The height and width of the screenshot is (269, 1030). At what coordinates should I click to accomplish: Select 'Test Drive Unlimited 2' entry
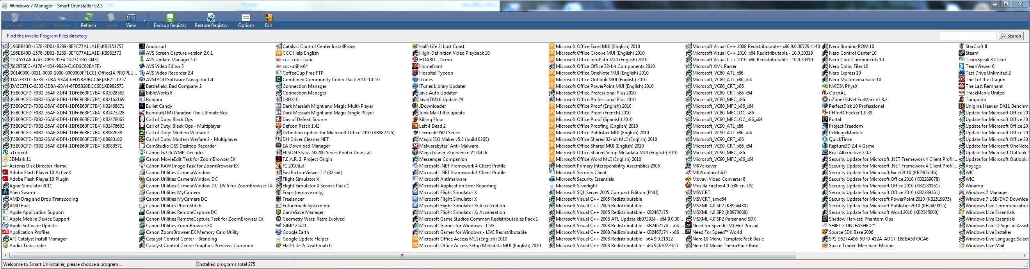(x=985, y=73)
